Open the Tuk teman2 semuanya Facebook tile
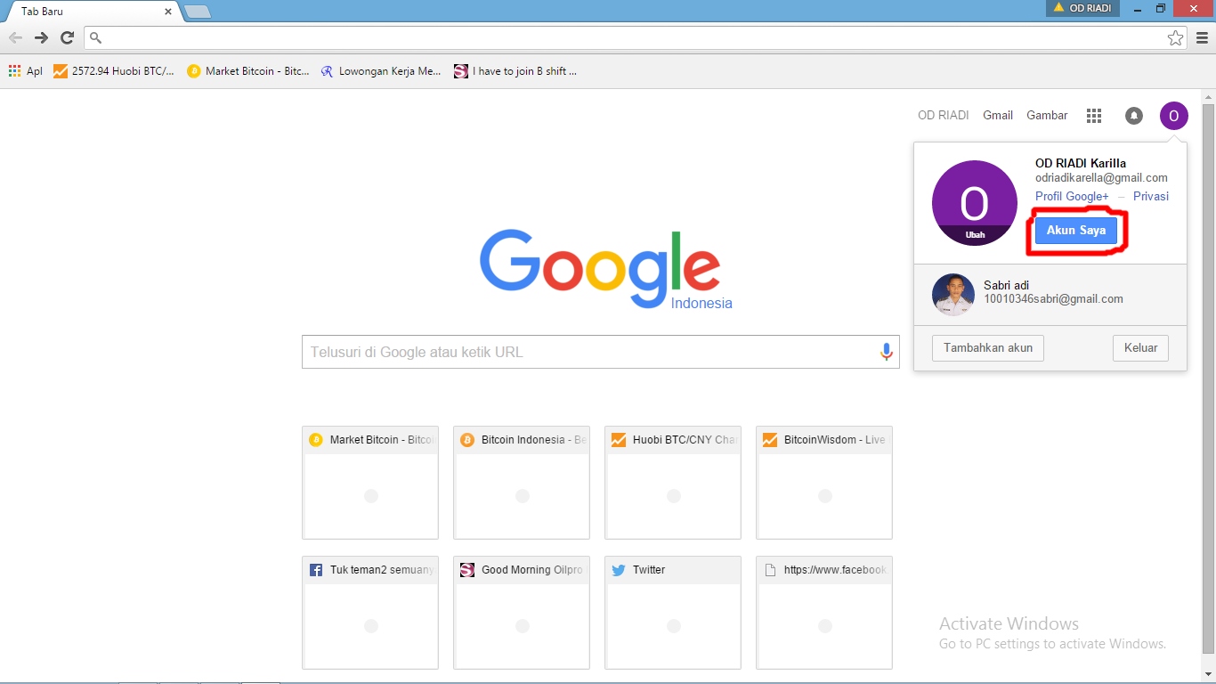1216x684 pixels. [x=370, y=613]
